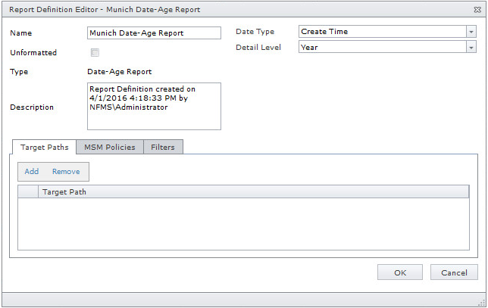This screenshot has width=488, height=308.
Task: Click the Name text field
Action: (154, 33)
